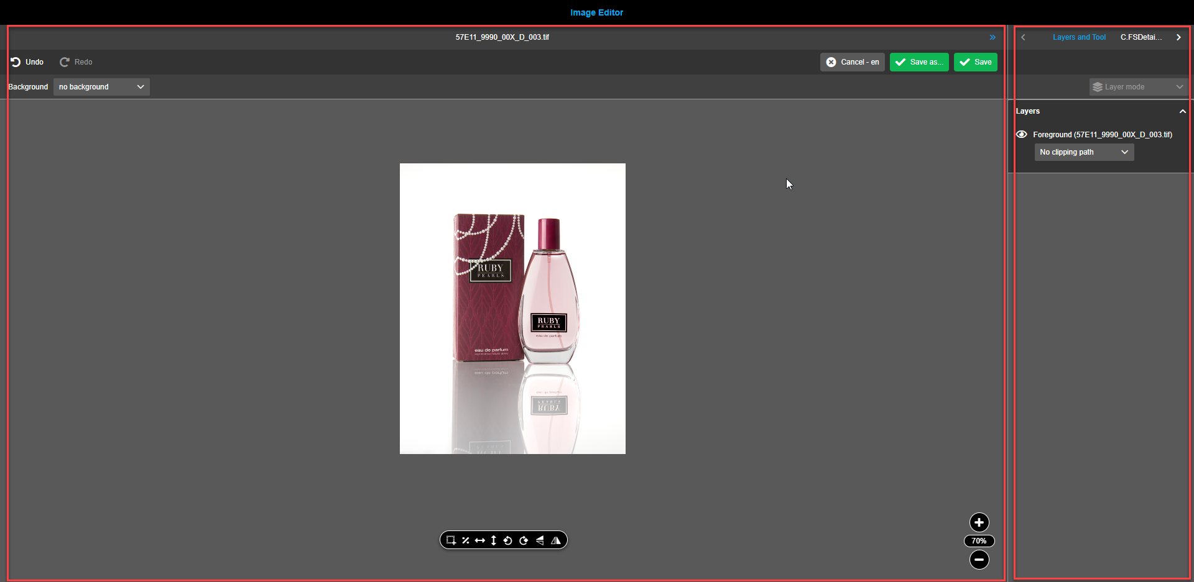Flip the image horizontally
Screen dimensions: 1194x582
tap(556, 540)
